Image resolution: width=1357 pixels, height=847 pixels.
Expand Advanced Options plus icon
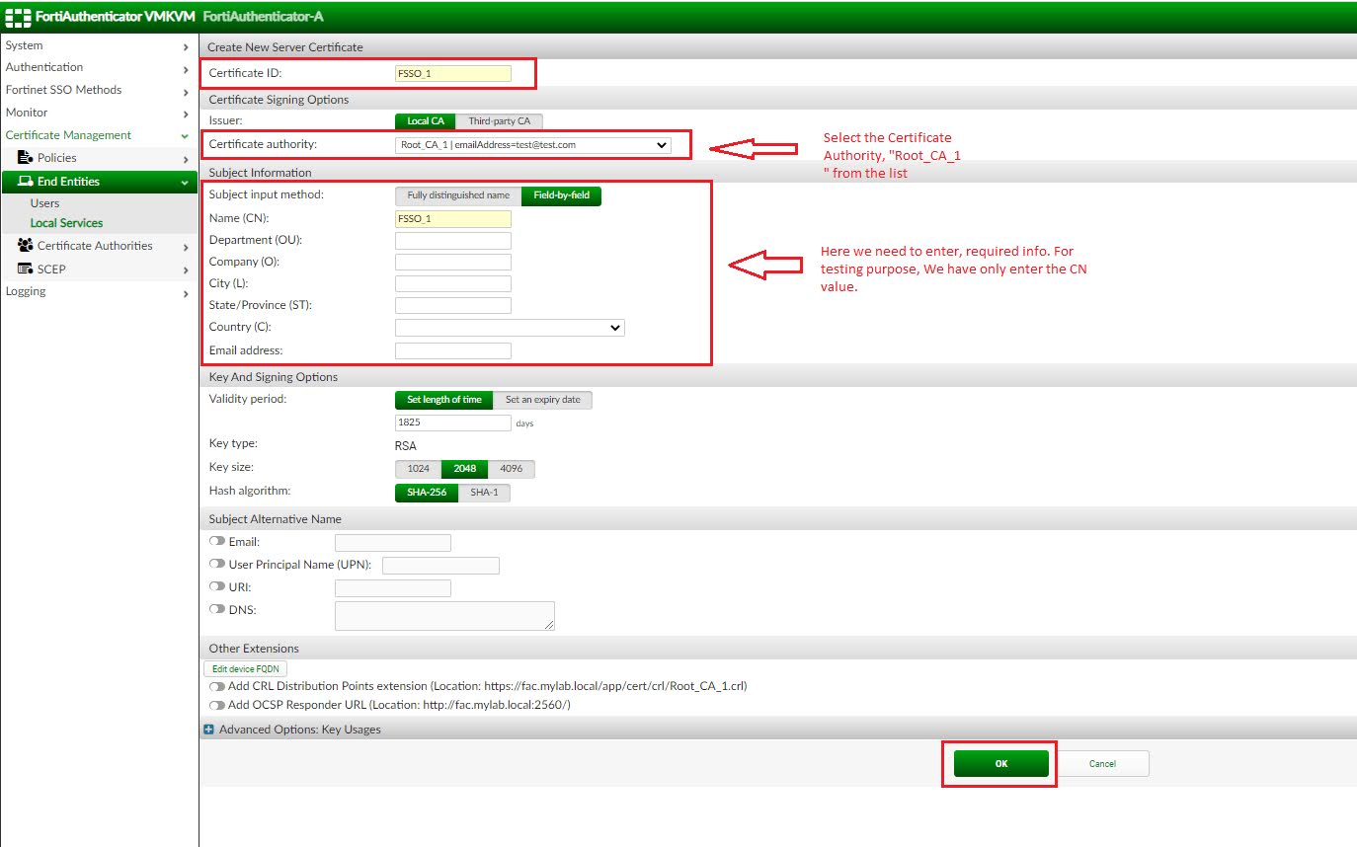pos(208,730)
